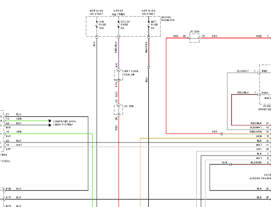Screen dimensions: 271x207
Task: Click the 'K27' connector label
Action: [8, 136]
